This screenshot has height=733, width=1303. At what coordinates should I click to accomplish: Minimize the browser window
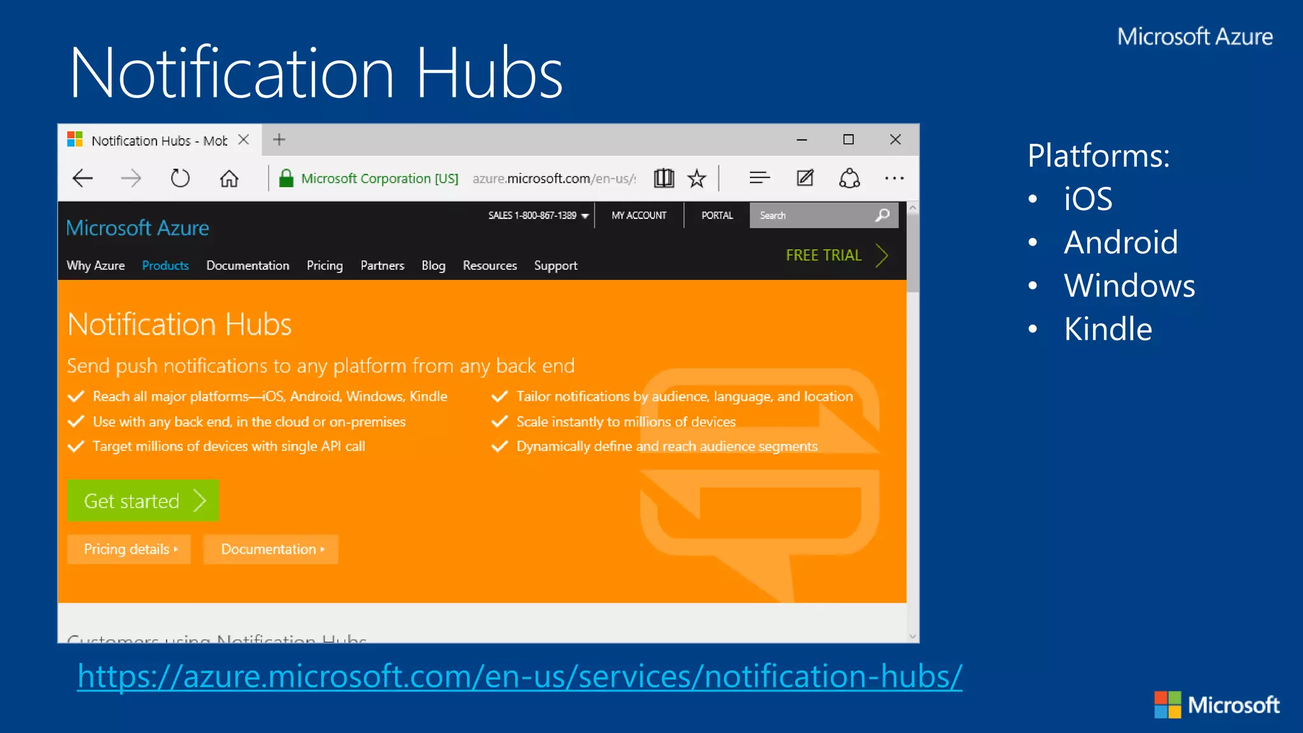(x=802, y=139)
